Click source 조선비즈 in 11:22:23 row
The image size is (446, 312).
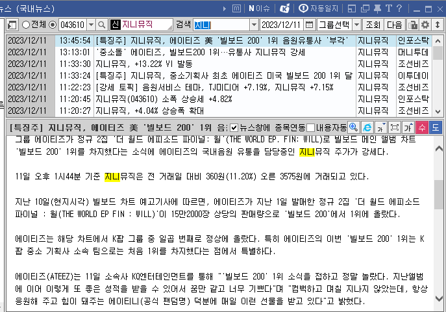click(414, 87)
